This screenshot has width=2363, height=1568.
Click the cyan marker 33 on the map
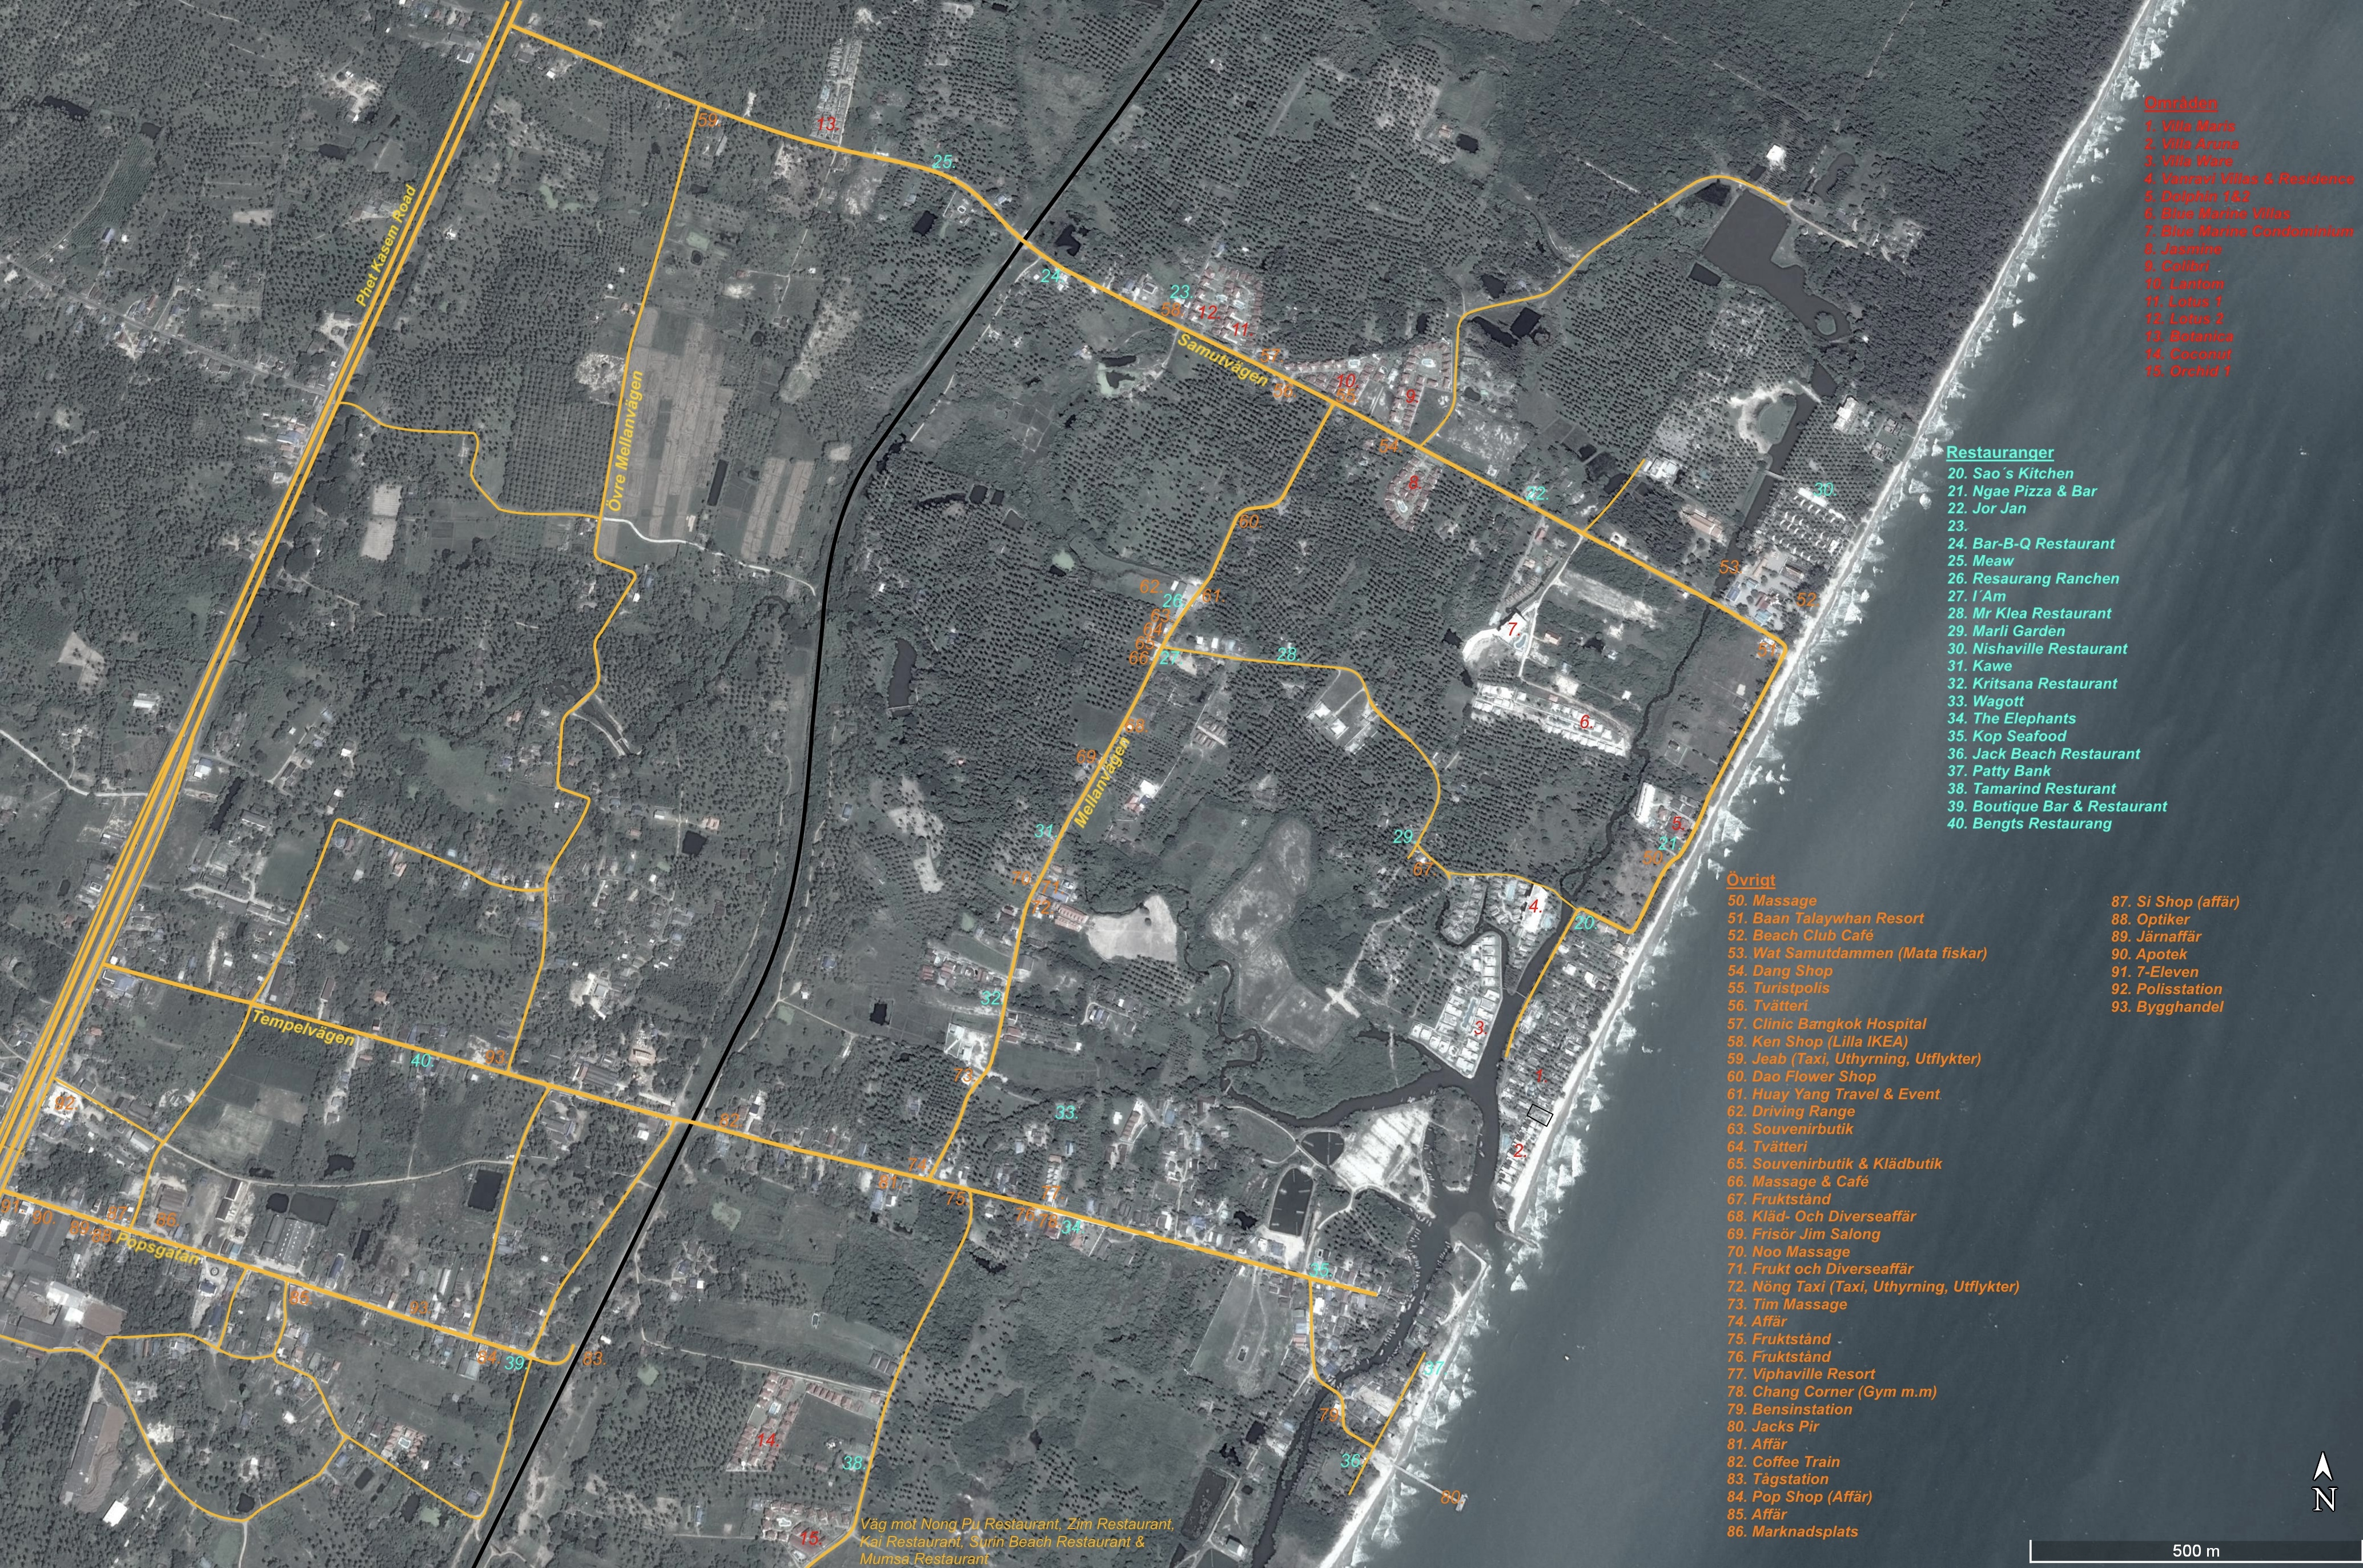[1065, 1112]
